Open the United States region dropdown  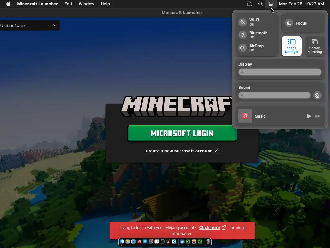[x=29, y=26]
